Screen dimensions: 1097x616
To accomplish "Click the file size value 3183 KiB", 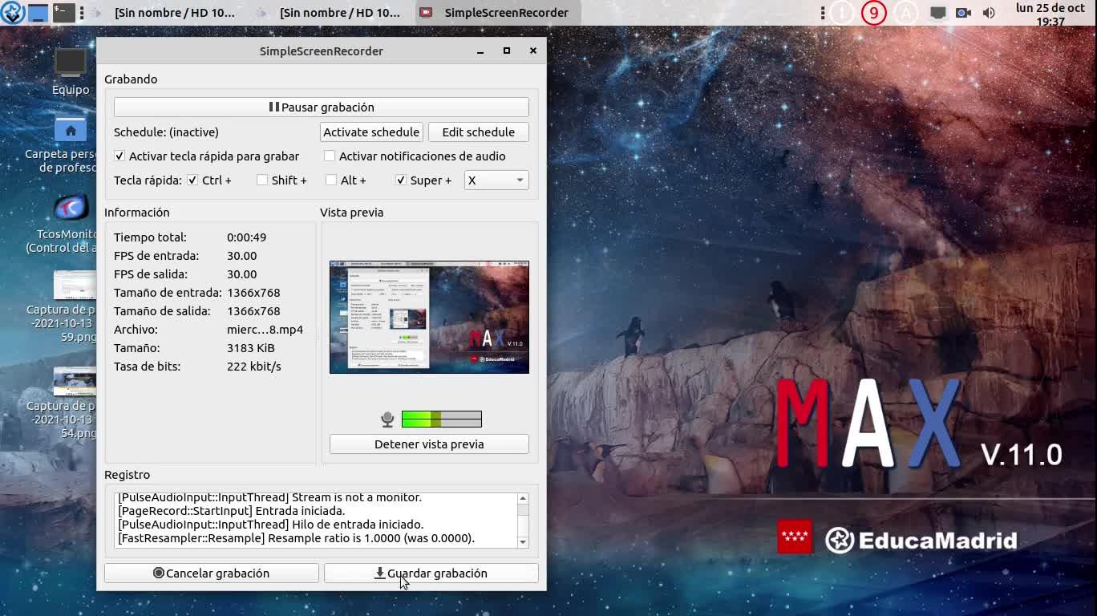I will click(x=251, y=348).
